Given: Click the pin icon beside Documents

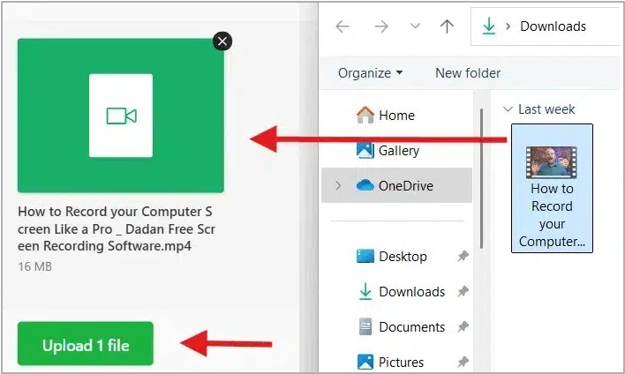Looking at the screenshot, I should click(x=463, y=326).
